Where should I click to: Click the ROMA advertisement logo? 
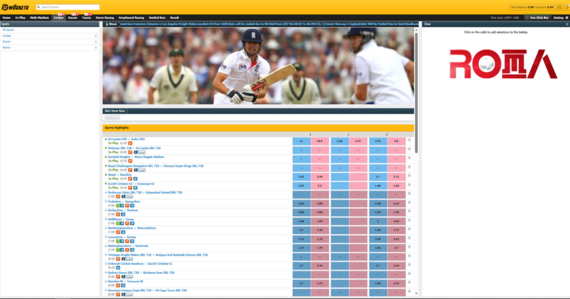[x=503, y=64]
